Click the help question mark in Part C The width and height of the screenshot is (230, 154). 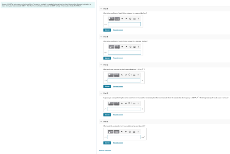click(x=138, y=75)
